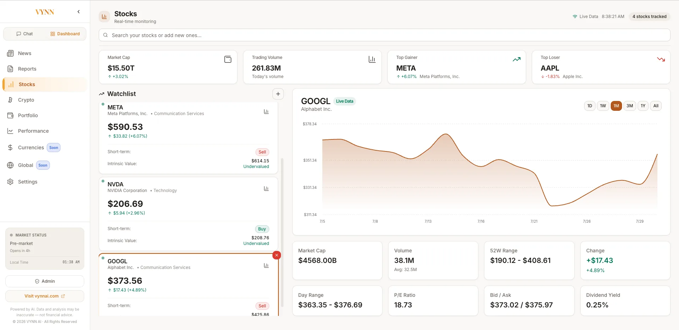Click the Crypto bitcoin icon

click(11, 100)
